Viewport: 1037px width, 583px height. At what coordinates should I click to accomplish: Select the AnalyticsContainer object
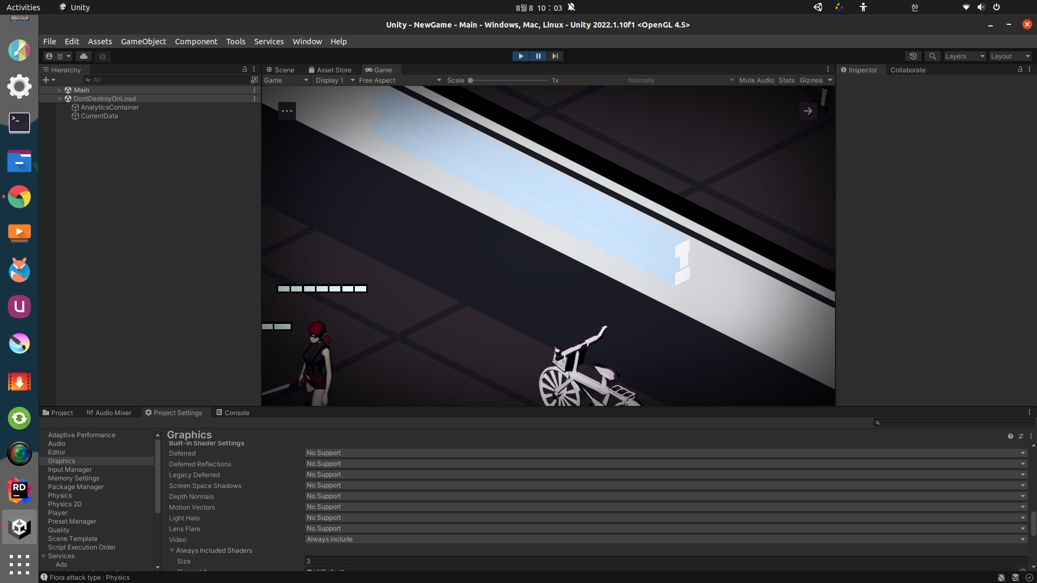110,107
